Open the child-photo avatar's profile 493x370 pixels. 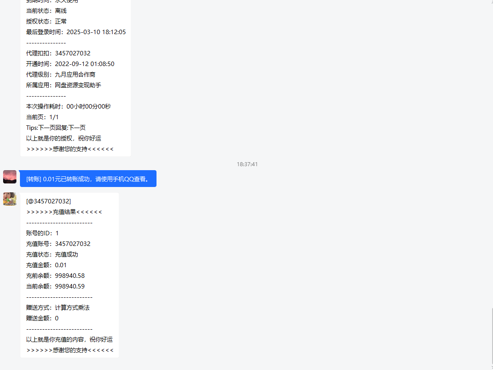click(x=10, y=199)
